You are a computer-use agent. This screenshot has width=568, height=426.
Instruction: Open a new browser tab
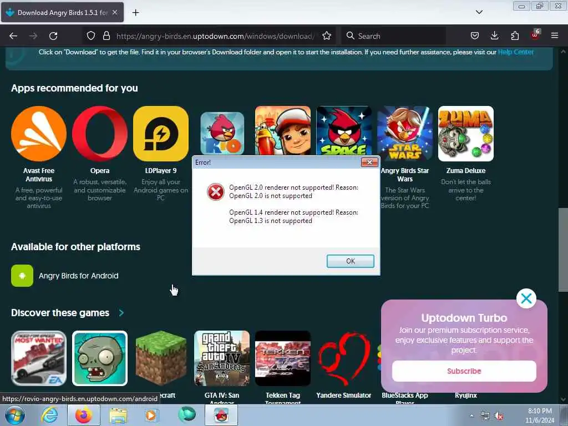click(x=135, y=13)
